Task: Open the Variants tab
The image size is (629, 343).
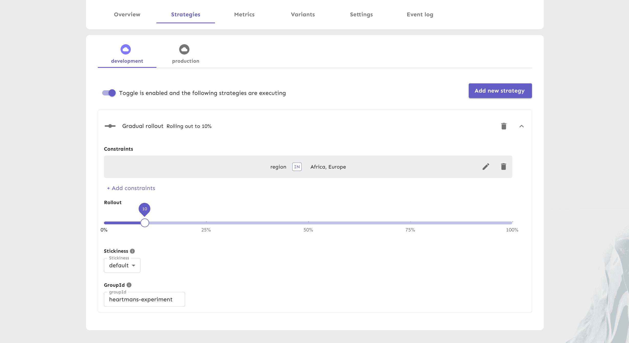Action: (x=303, y=15)
